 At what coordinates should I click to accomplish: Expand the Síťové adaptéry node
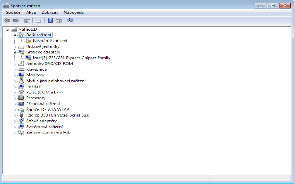coord(15,121)
